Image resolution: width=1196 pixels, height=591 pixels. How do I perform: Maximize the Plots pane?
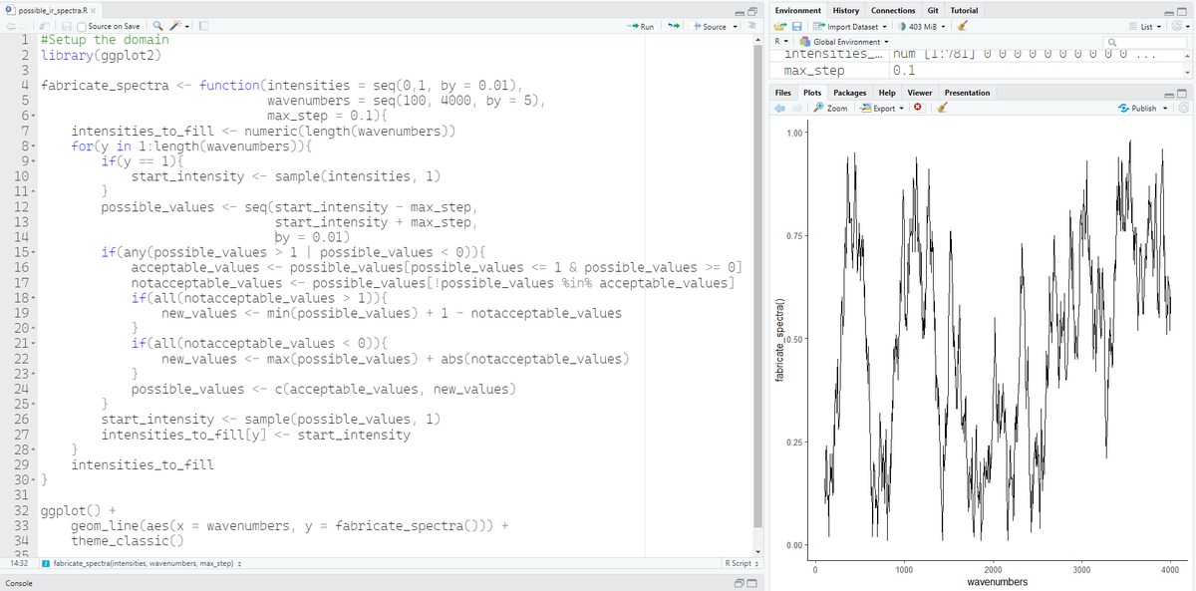point(1182,95)
